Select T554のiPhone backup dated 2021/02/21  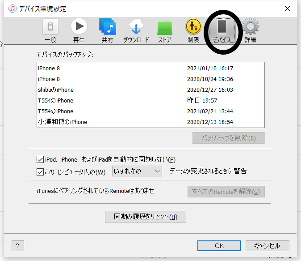pos(150,111)
